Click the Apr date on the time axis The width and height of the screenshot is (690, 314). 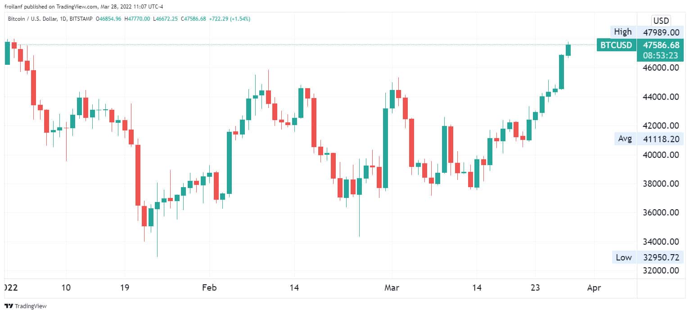pyautogui.click(x=595, y=287)
